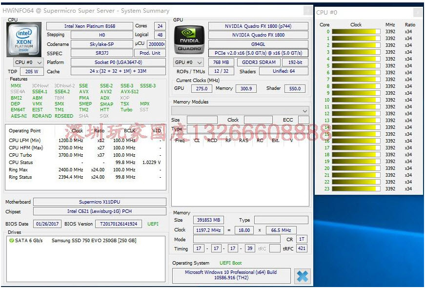
Task: Expand the Memory Modules dropdown
Action: pyautogui.click(x=305, y=110)
